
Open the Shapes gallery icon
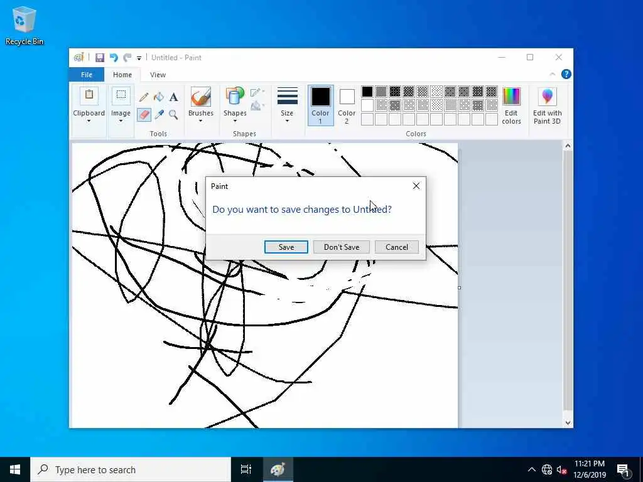[235, 97]
